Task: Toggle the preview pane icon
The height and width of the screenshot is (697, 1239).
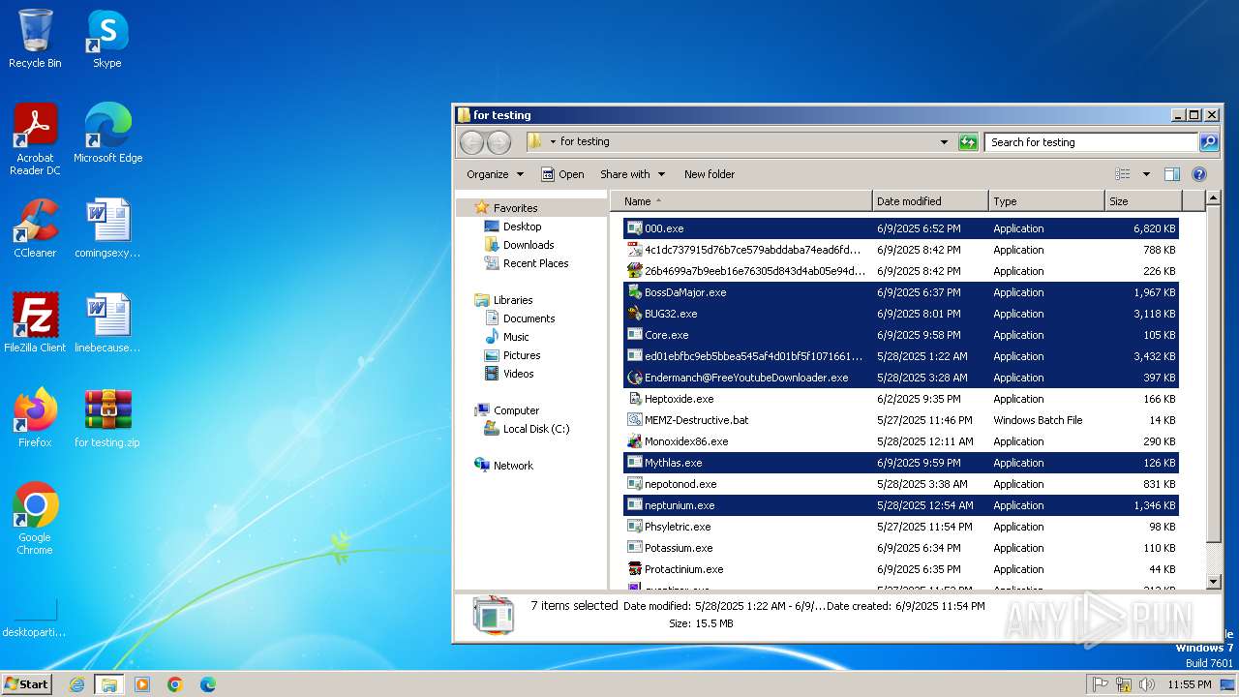Action: coord(1171,174)
